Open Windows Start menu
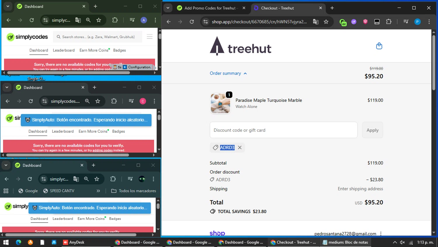Image resolution: width=438 pixels, height=247 pixels. (x=6, y=242)
